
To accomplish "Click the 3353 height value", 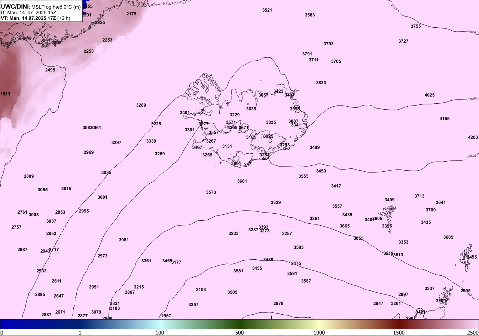I will pos(403,242).
